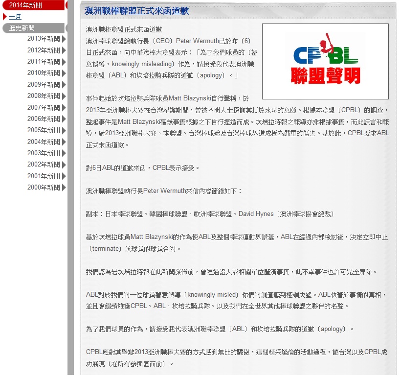Expand the arrow next to 2013年新聞

(64, 39)
